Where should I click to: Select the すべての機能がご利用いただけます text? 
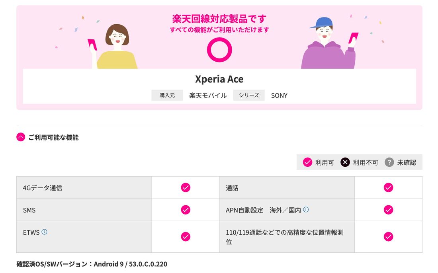pyautogui.click(x=219, y=29)
